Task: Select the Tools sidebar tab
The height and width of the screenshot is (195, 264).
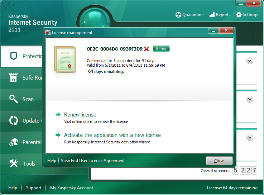Action: pyautogui.click(x=21, y=164)
